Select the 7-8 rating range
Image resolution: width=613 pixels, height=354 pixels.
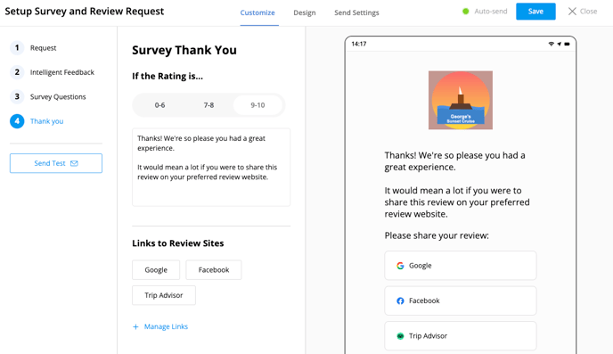click(208, 105)
